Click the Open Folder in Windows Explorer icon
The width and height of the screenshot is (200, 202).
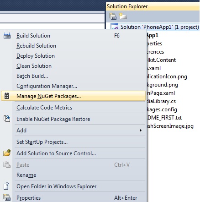coord(6,186)
